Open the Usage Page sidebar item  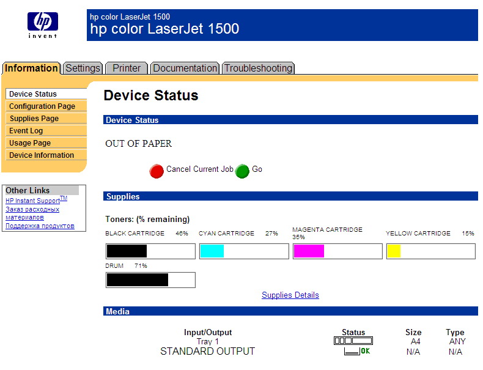46,143
